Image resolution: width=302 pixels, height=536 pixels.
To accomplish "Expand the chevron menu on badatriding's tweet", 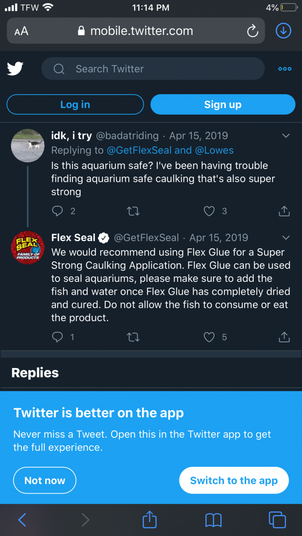I will [x=286, y=136].
